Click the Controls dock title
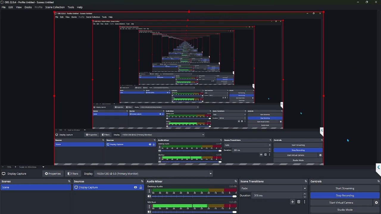 pos(316,181)
